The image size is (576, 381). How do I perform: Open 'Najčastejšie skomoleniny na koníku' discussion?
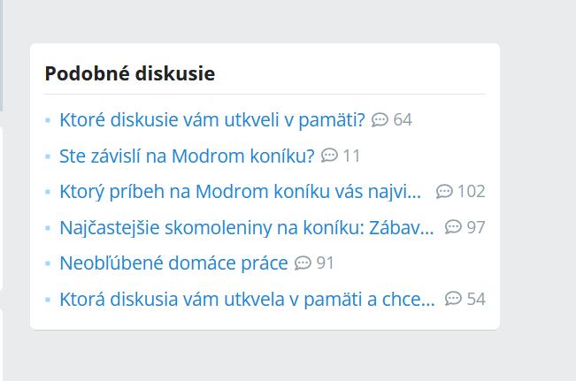pyautogui.click(x=246, y=227)
